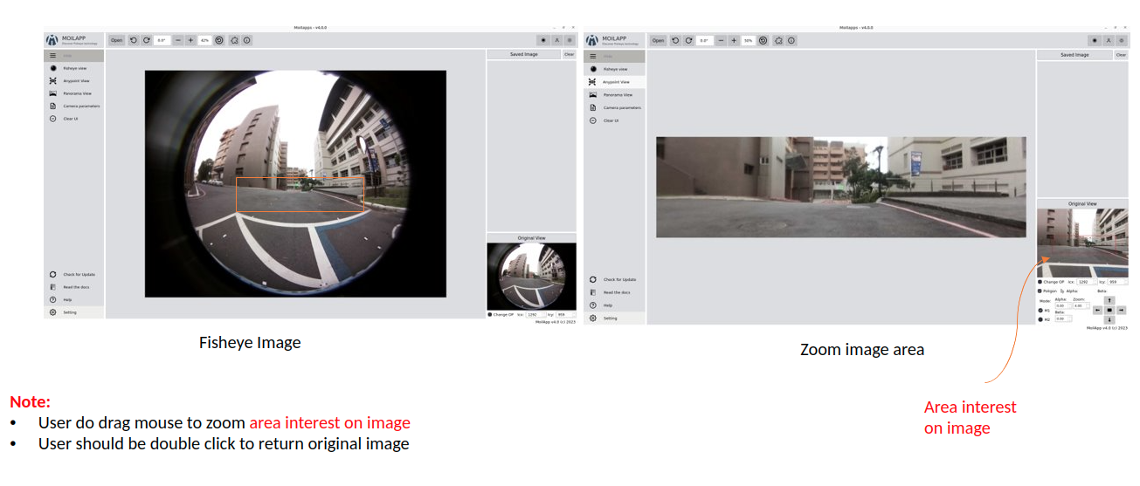Move anypoint view up with arrow button
Image resolution: width=1140 pixels, height=486 pixels.
tap(1109, 300)
